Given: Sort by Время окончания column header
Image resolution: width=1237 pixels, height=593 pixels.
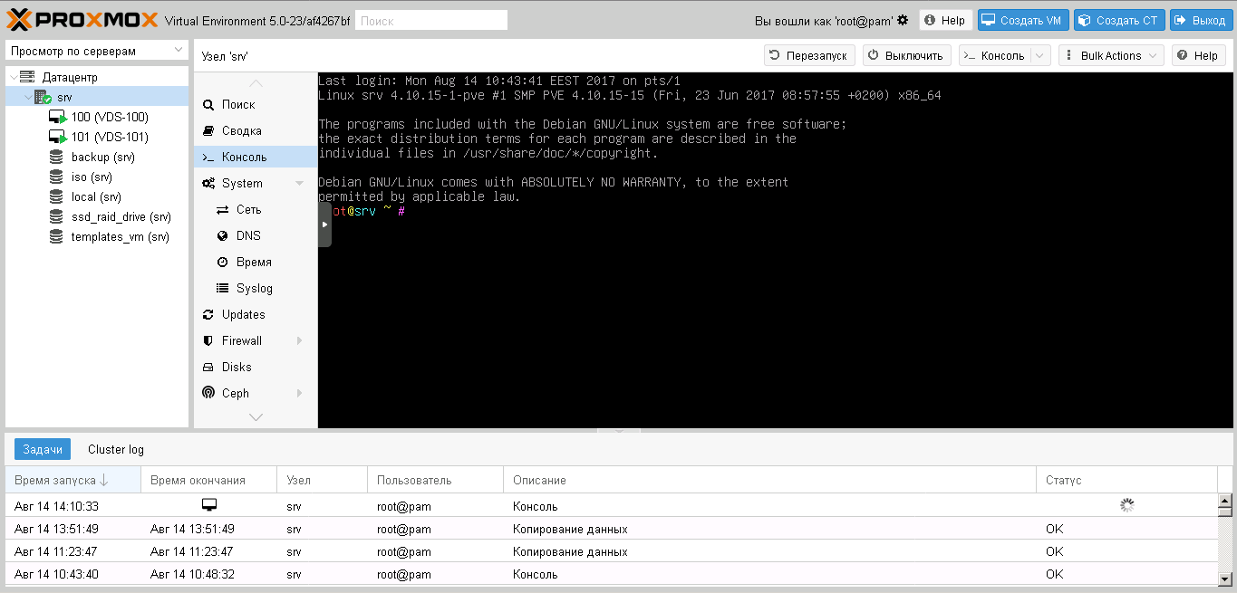Looking at the screenshot, I should 208,480.
